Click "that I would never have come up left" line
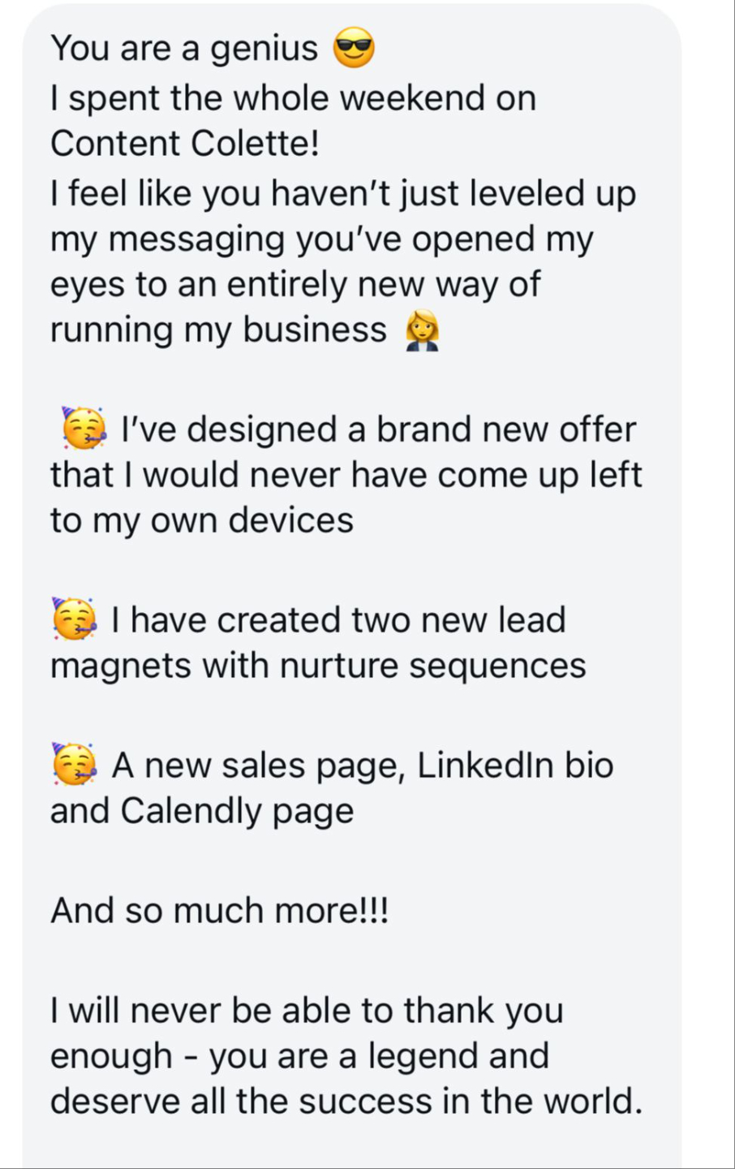Image resolution: width=735 pixels, height=1169 pixels. 346,475
